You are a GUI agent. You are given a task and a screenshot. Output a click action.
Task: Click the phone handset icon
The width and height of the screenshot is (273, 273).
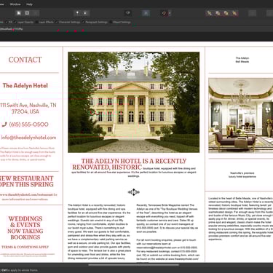(4, 124)
